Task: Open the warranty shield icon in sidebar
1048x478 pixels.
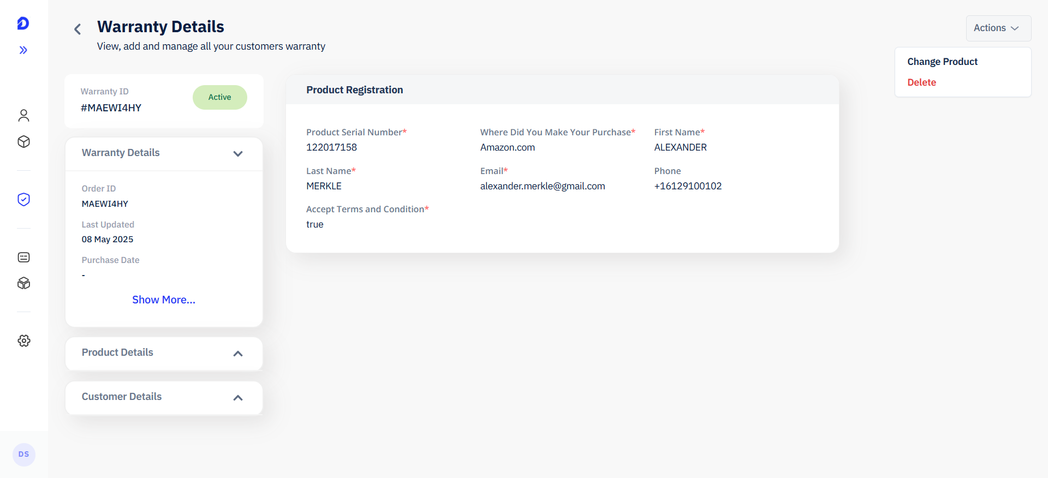Action: 23,199
